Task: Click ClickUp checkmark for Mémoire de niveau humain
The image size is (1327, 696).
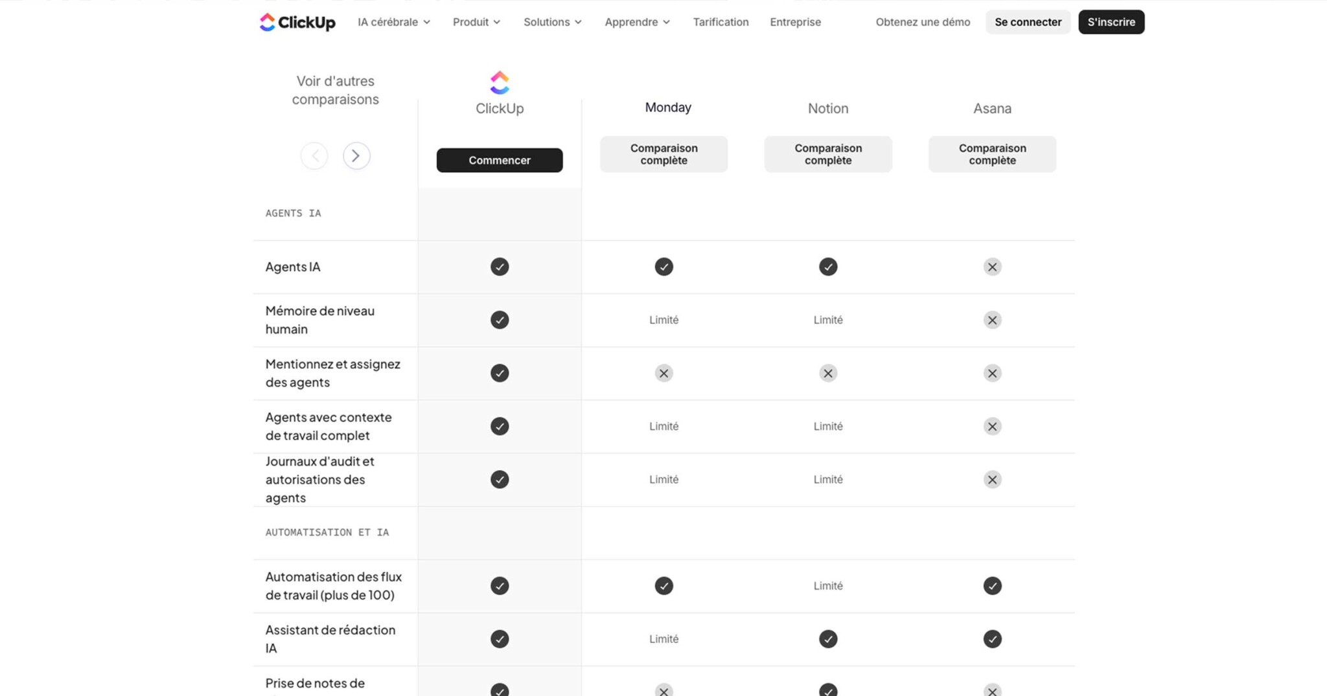Action: tap(500, 320)
